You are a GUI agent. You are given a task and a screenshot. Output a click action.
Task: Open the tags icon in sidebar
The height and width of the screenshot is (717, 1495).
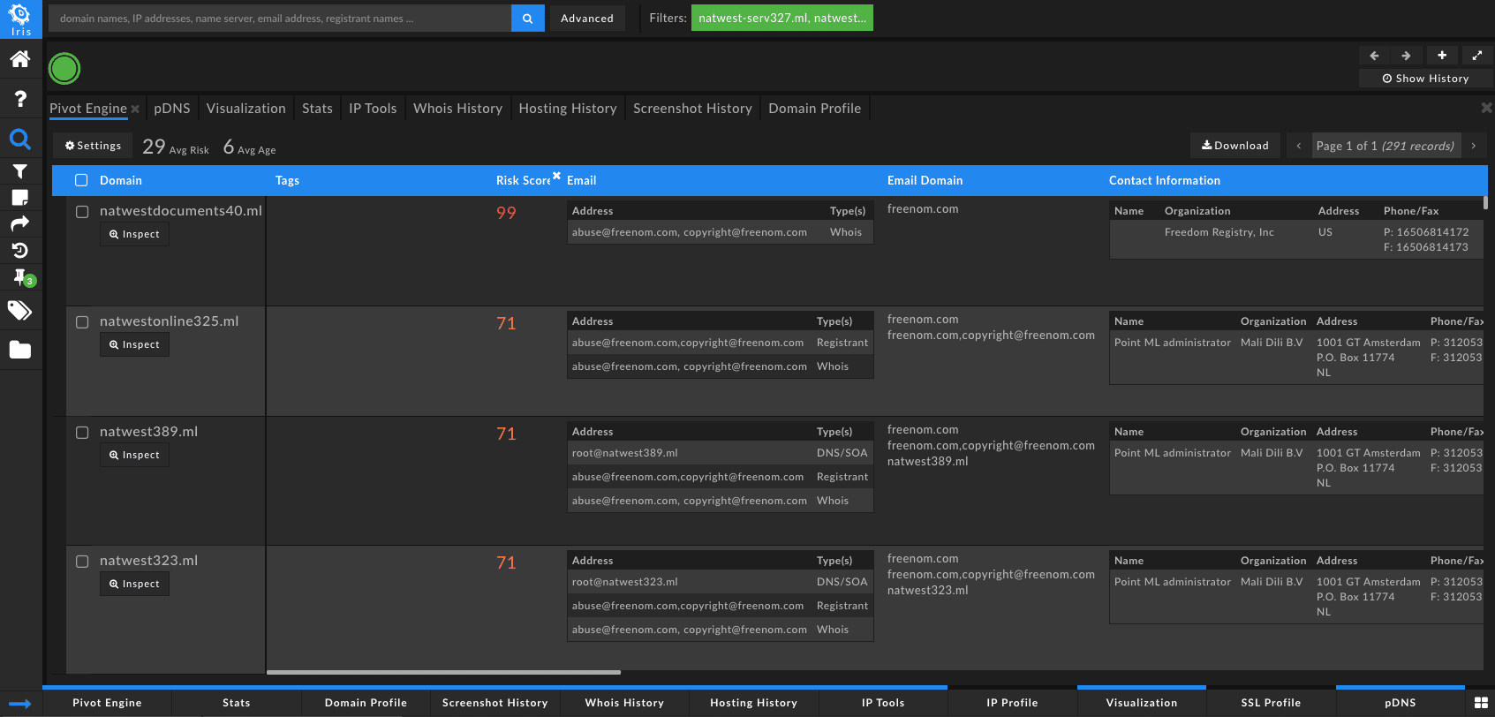[x=20, y=310]
